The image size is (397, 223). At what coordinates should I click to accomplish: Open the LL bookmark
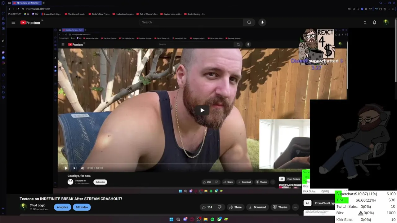pyautogui.click(x=27, y=14)
